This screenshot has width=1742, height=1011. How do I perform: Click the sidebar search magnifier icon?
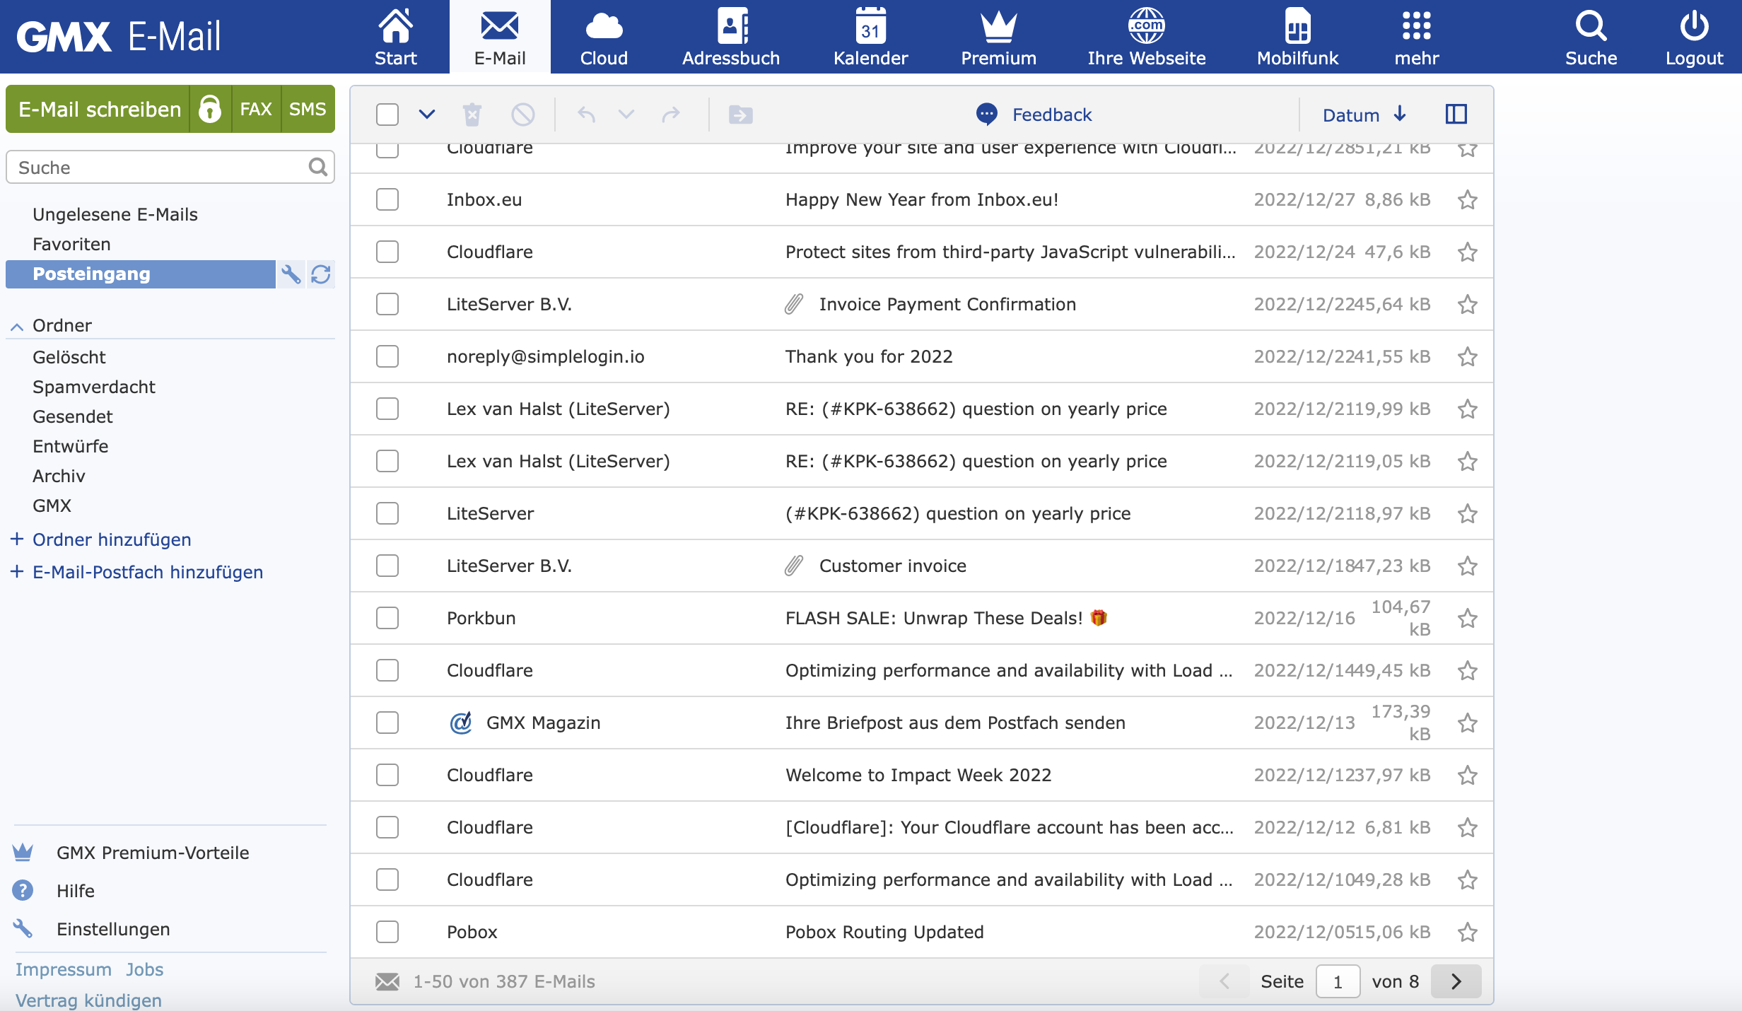pyautogui.click(x=318, y=167)
